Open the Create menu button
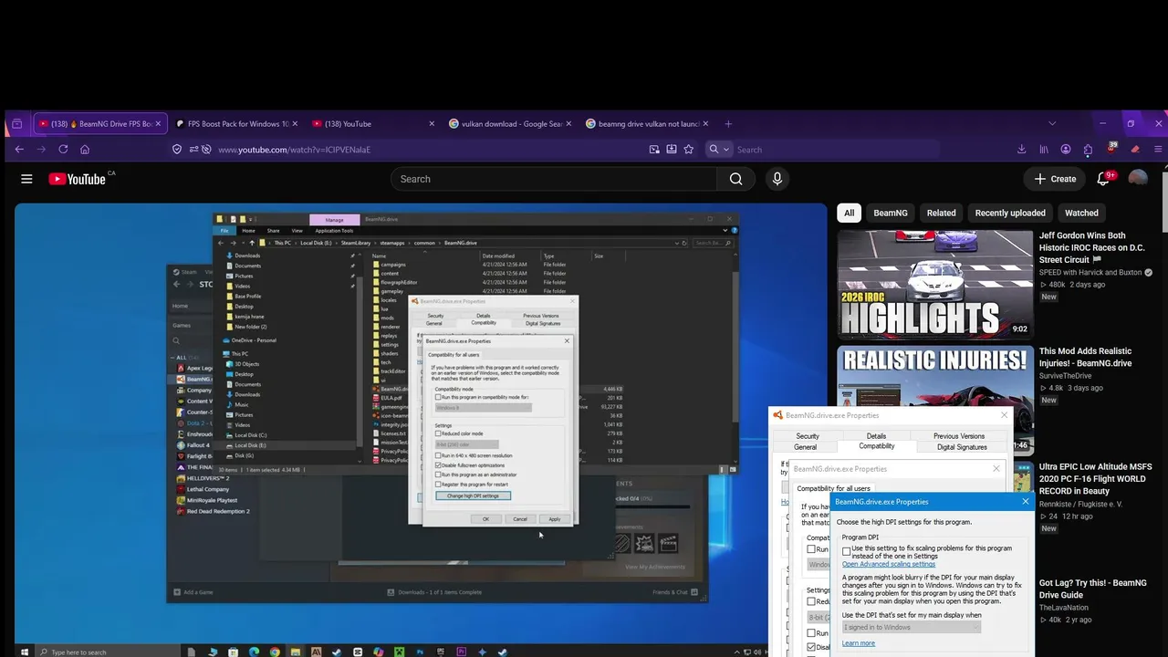 click(1056, 179)
